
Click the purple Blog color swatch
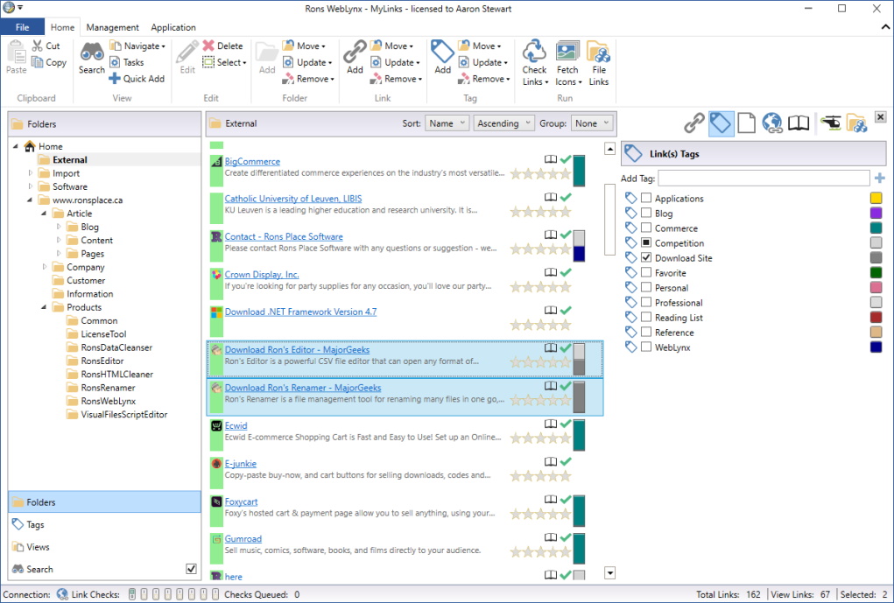876,213
